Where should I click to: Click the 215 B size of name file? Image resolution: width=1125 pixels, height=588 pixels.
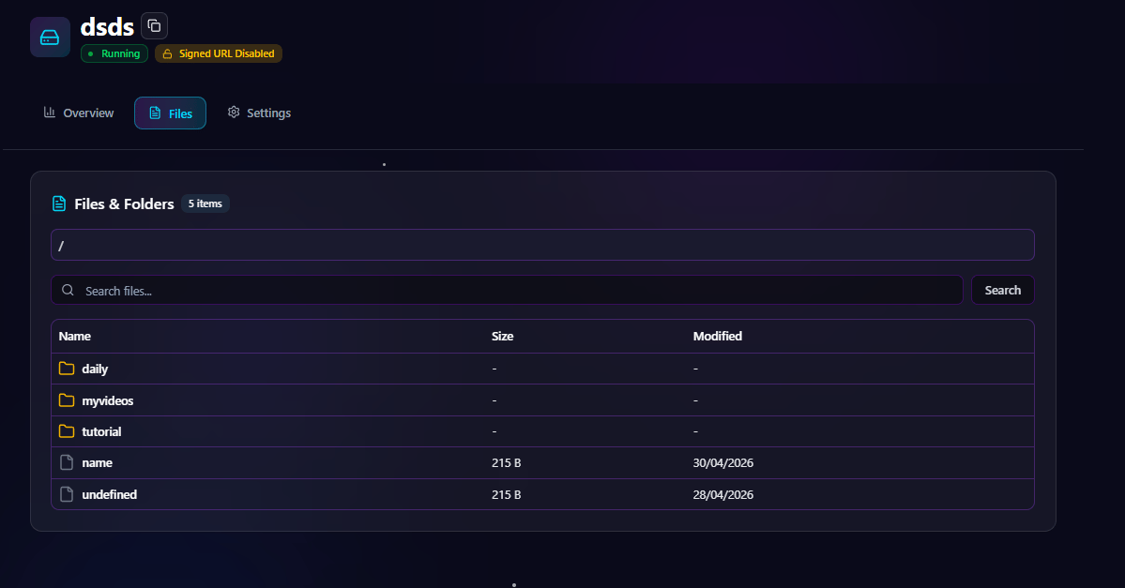[x=507, y=463]
